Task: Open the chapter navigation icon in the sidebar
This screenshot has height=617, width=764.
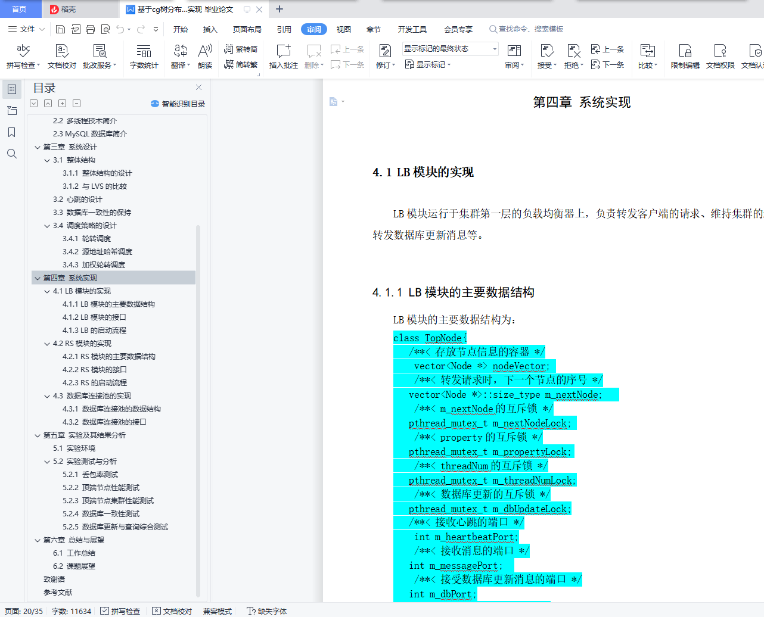Action: [x=12, y=111]
